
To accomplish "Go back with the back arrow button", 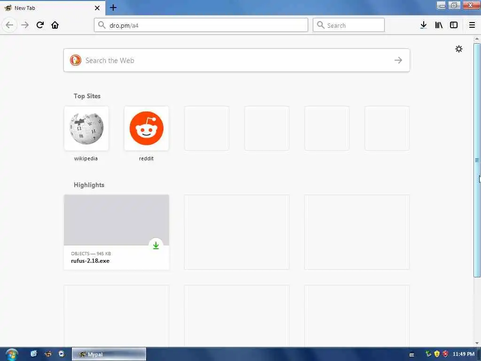I will (x=9, y=25).
